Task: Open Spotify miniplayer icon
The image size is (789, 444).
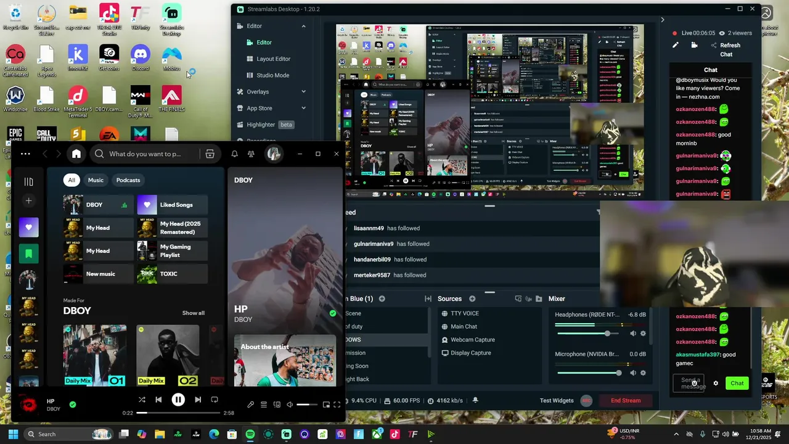Action: pos(325,405)
